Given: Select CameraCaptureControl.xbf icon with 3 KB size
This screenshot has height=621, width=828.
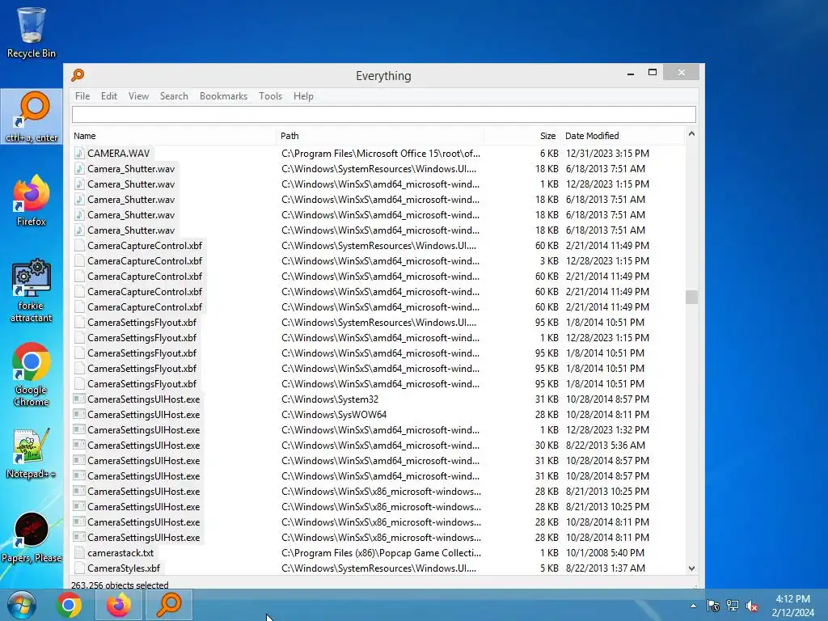Looking at the screenshot, I should (79, 261).
